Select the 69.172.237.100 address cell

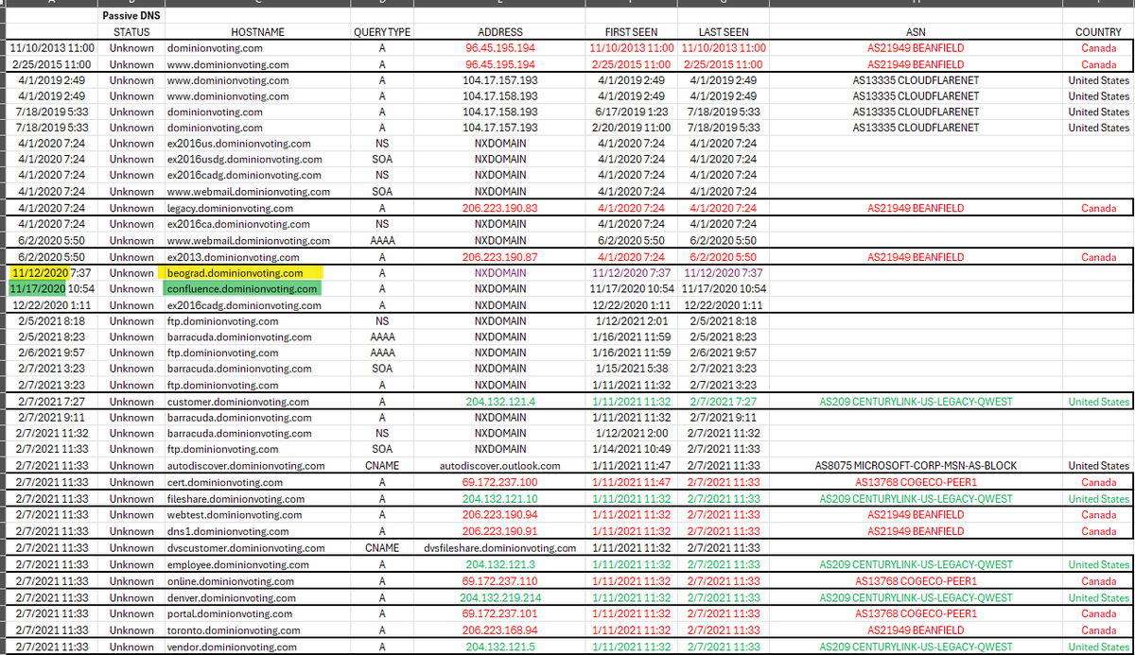[x=500, y=482]
